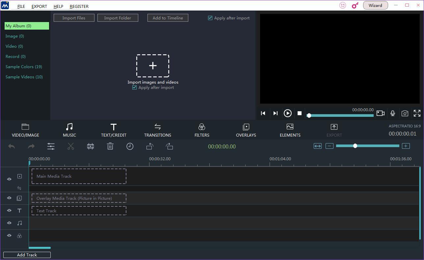Click the redo arrow in timeline toolbar
424x260 pixels.
click(x=31, y=146)
